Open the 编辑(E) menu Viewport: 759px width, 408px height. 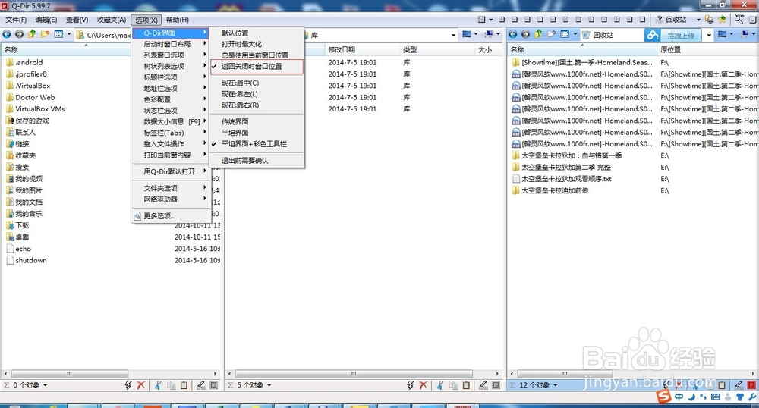(x=46, y=20)
